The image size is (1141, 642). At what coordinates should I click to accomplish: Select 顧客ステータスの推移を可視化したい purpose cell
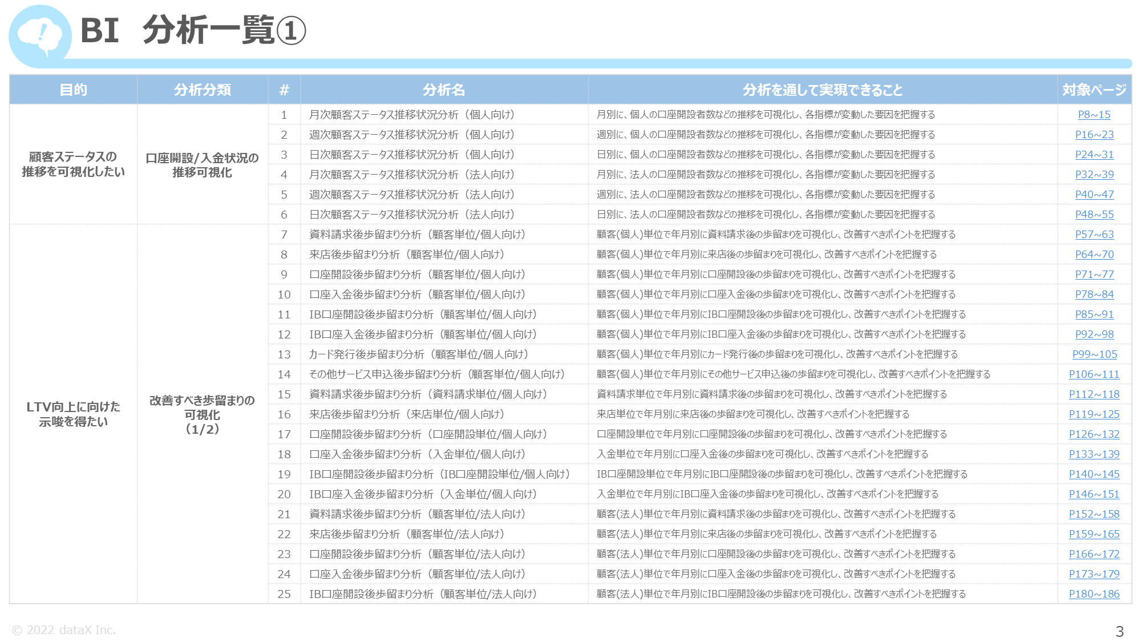[74, 164]
